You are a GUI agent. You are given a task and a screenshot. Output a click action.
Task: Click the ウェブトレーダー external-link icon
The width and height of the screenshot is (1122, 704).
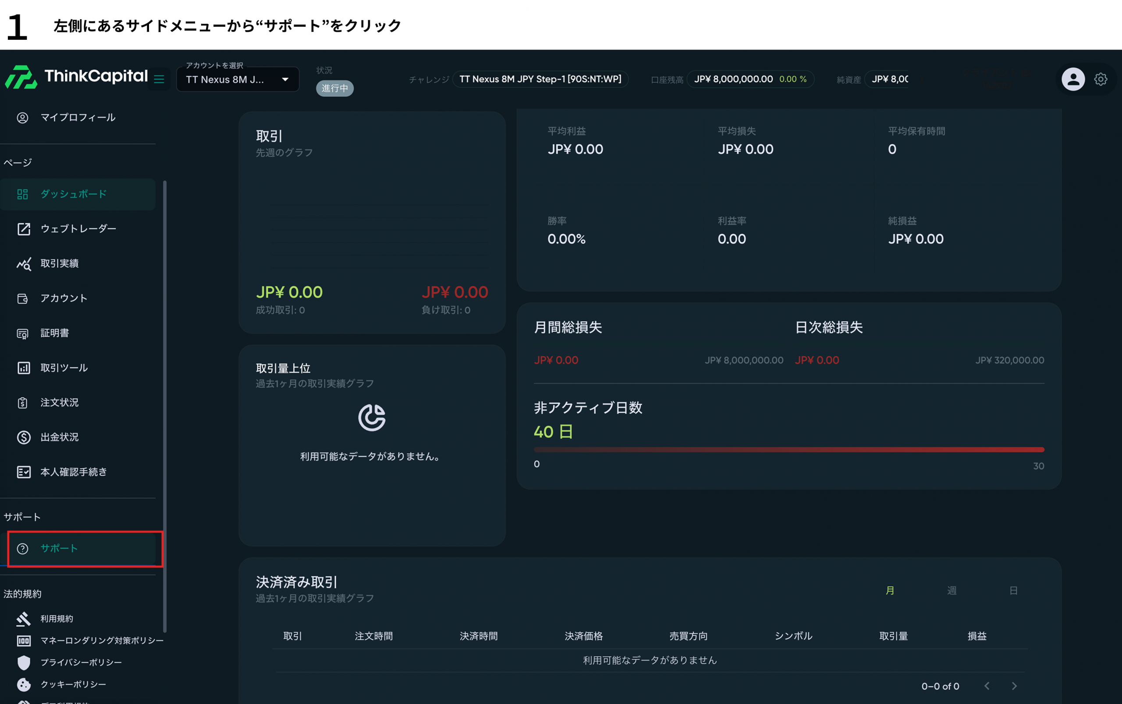click(x=23, y=229)
